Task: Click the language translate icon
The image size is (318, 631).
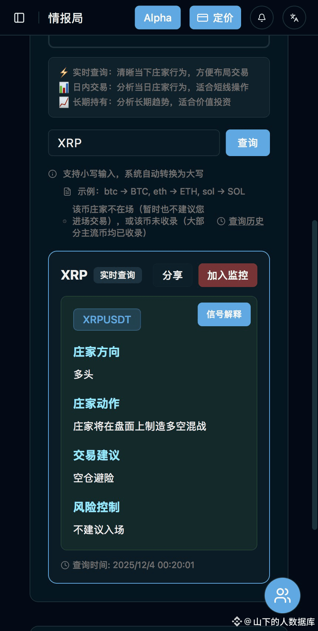Action: click(294, 17)
